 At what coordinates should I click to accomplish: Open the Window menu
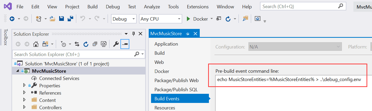click(x=225, y=7)
